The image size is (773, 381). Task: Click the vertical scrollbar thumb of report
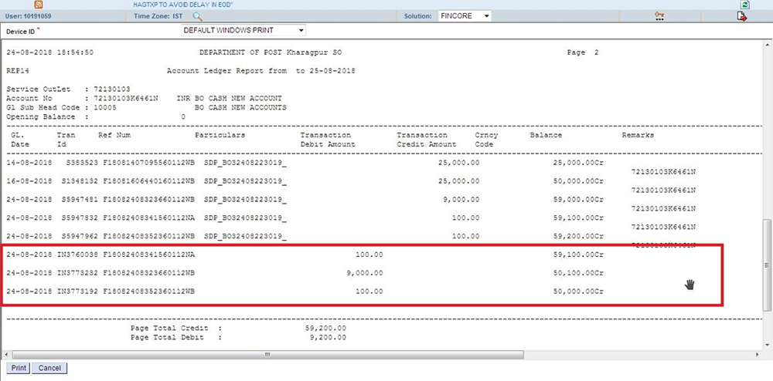pyautogui.click(x=767, y=264)
